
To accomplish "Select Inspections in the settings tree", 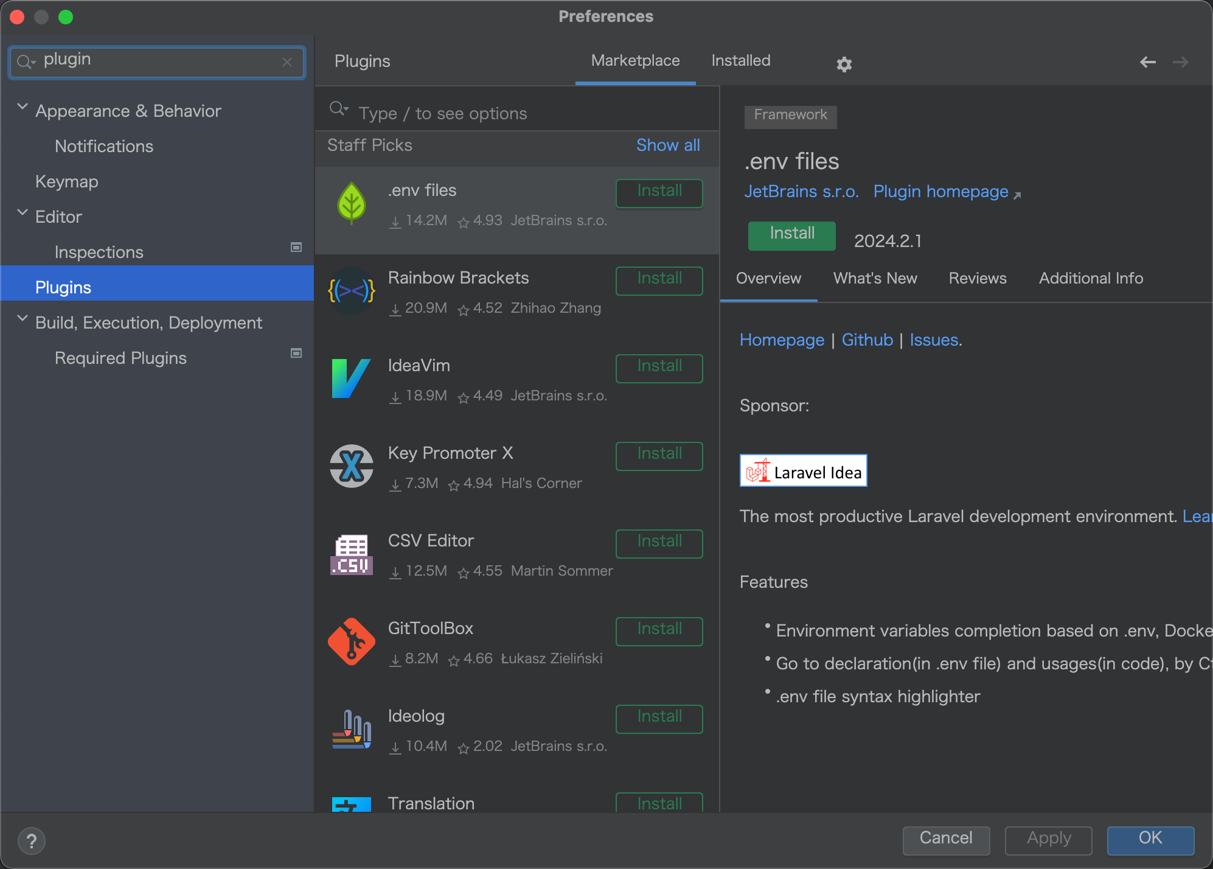I will click(99, 252).
